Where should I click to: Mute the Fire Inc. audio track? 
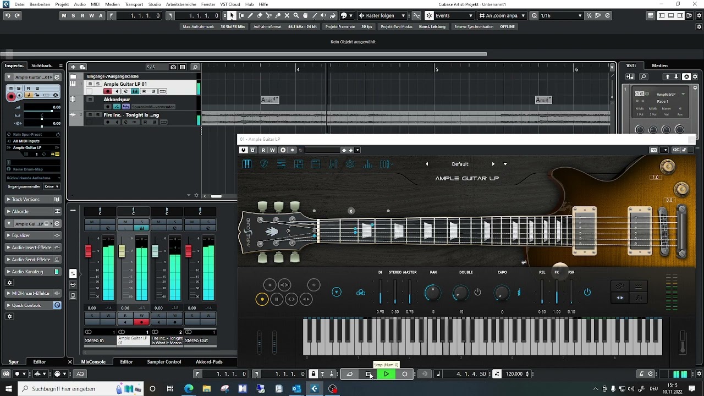pyautogui.click(x=90, y=115)
